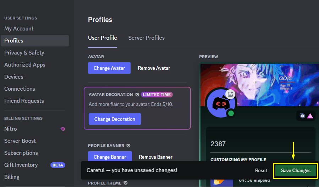
Task: Click Change Avatar button
Action: (x=109, y=68)
